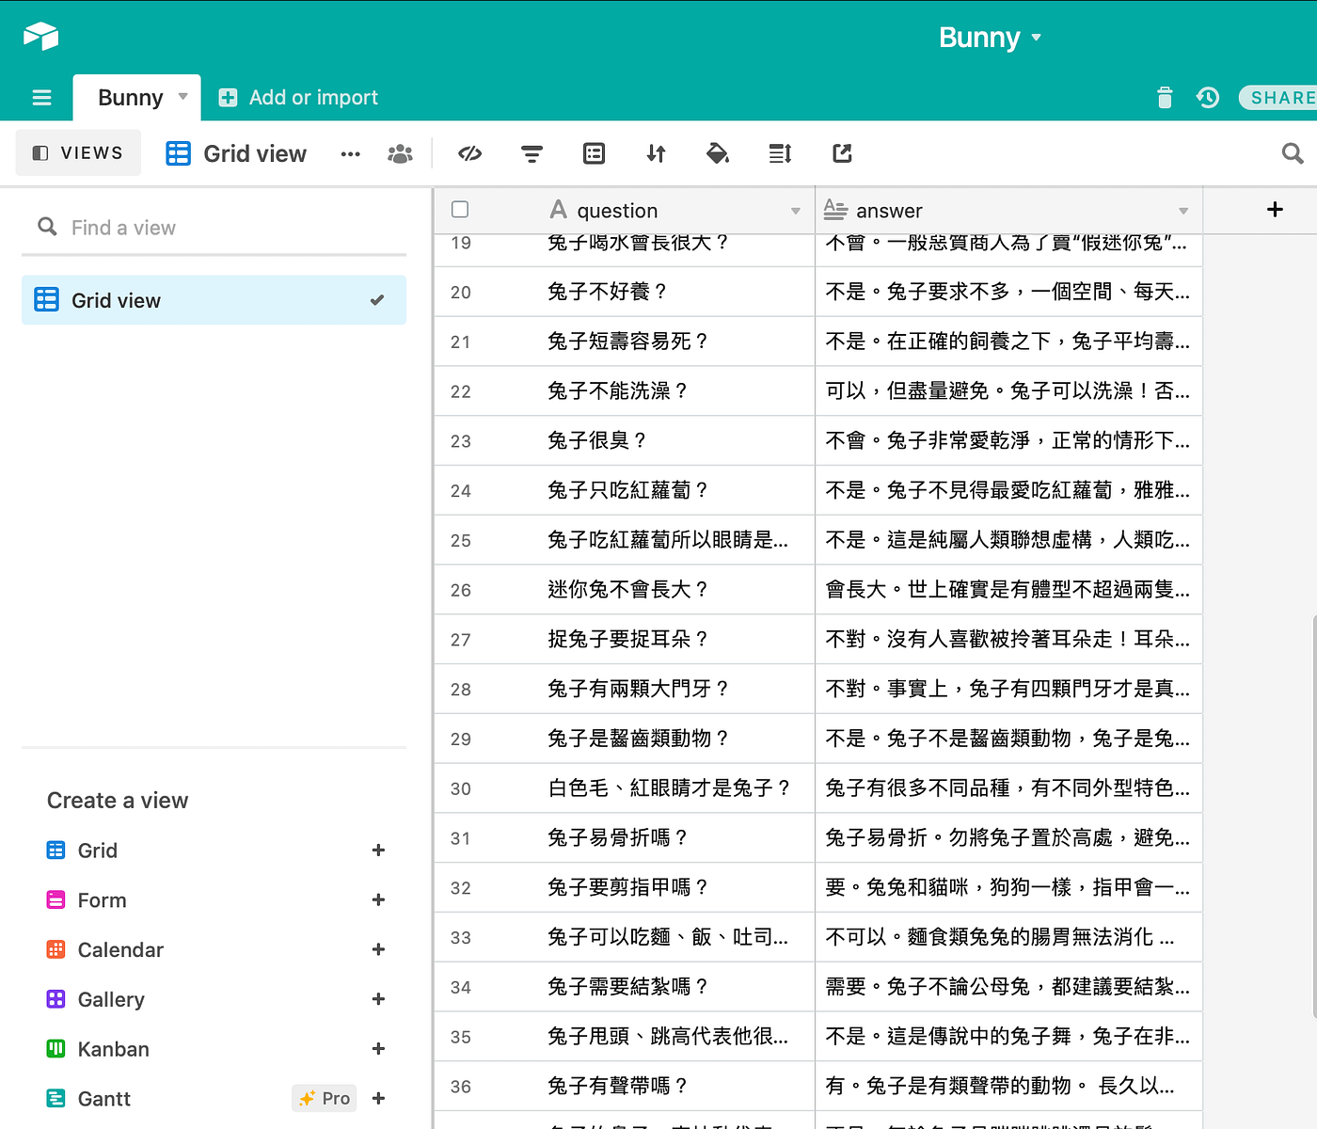Open the view options ellipsis menu
The height and width of the screenshot is (1129, 1317).
click(350, 152)
